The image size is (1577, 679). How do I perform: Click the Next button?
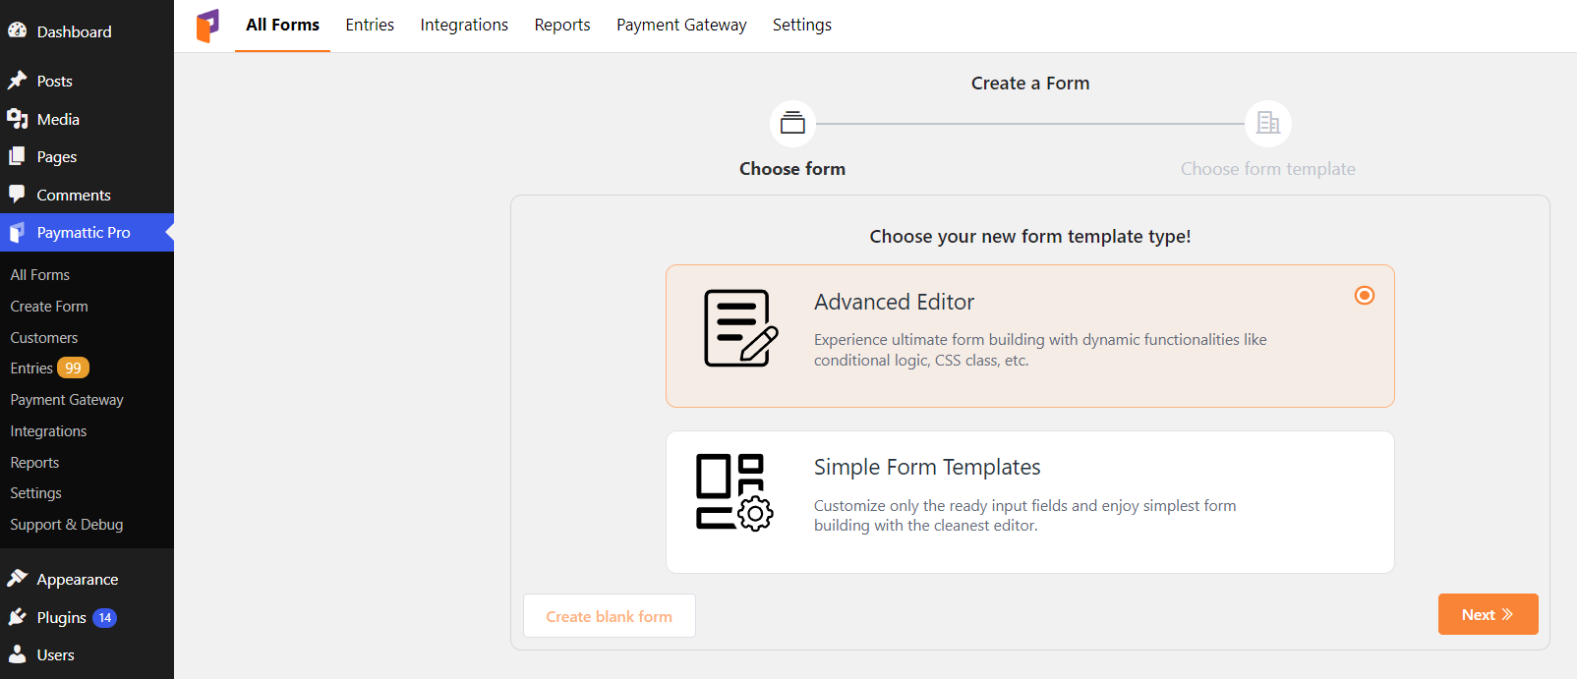pyautogui.click(x=1488, y=613)
